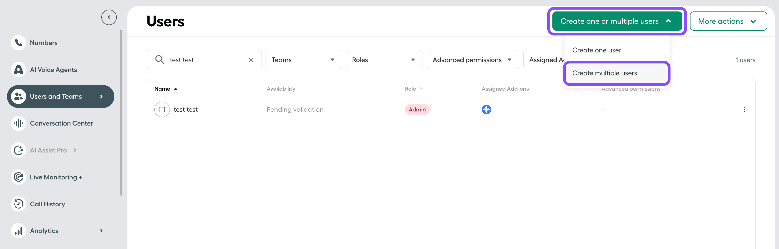Clear the search field with the X icon
The image size is (779, 249).
click(x=251, y=60)
